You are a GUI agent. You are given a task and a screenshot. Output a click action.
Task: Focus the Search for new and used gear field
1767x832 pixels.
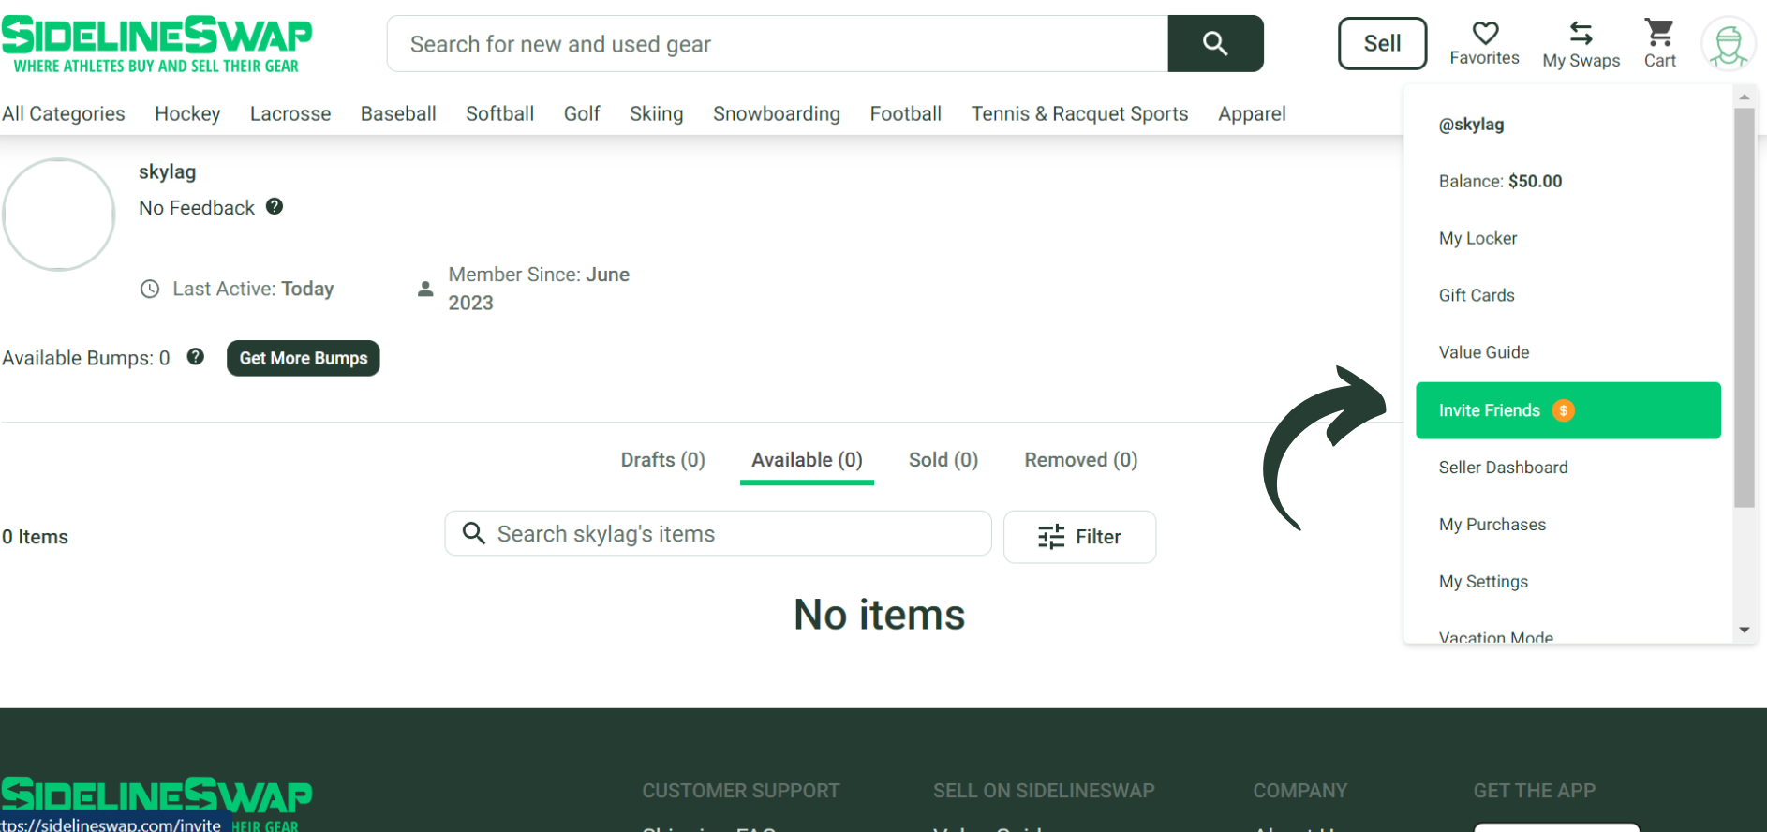pyautogui.click(x=778, y=43)
